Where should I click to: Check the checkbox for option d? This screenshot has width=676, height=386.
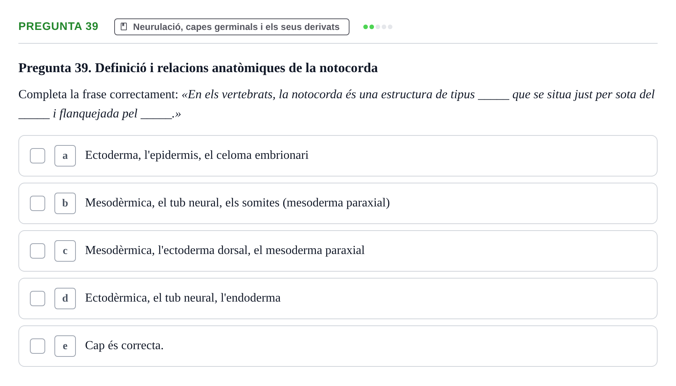(x=38, y=299)
